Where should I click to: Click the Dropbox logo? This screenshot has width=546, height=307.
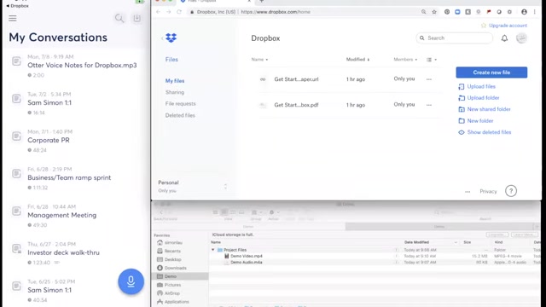[x=171, y=38]
